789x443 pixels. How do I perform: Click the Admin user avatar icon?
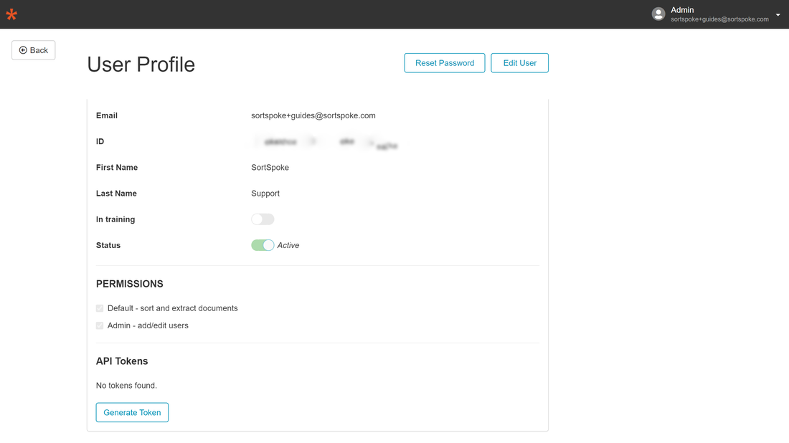coord(658,14)
